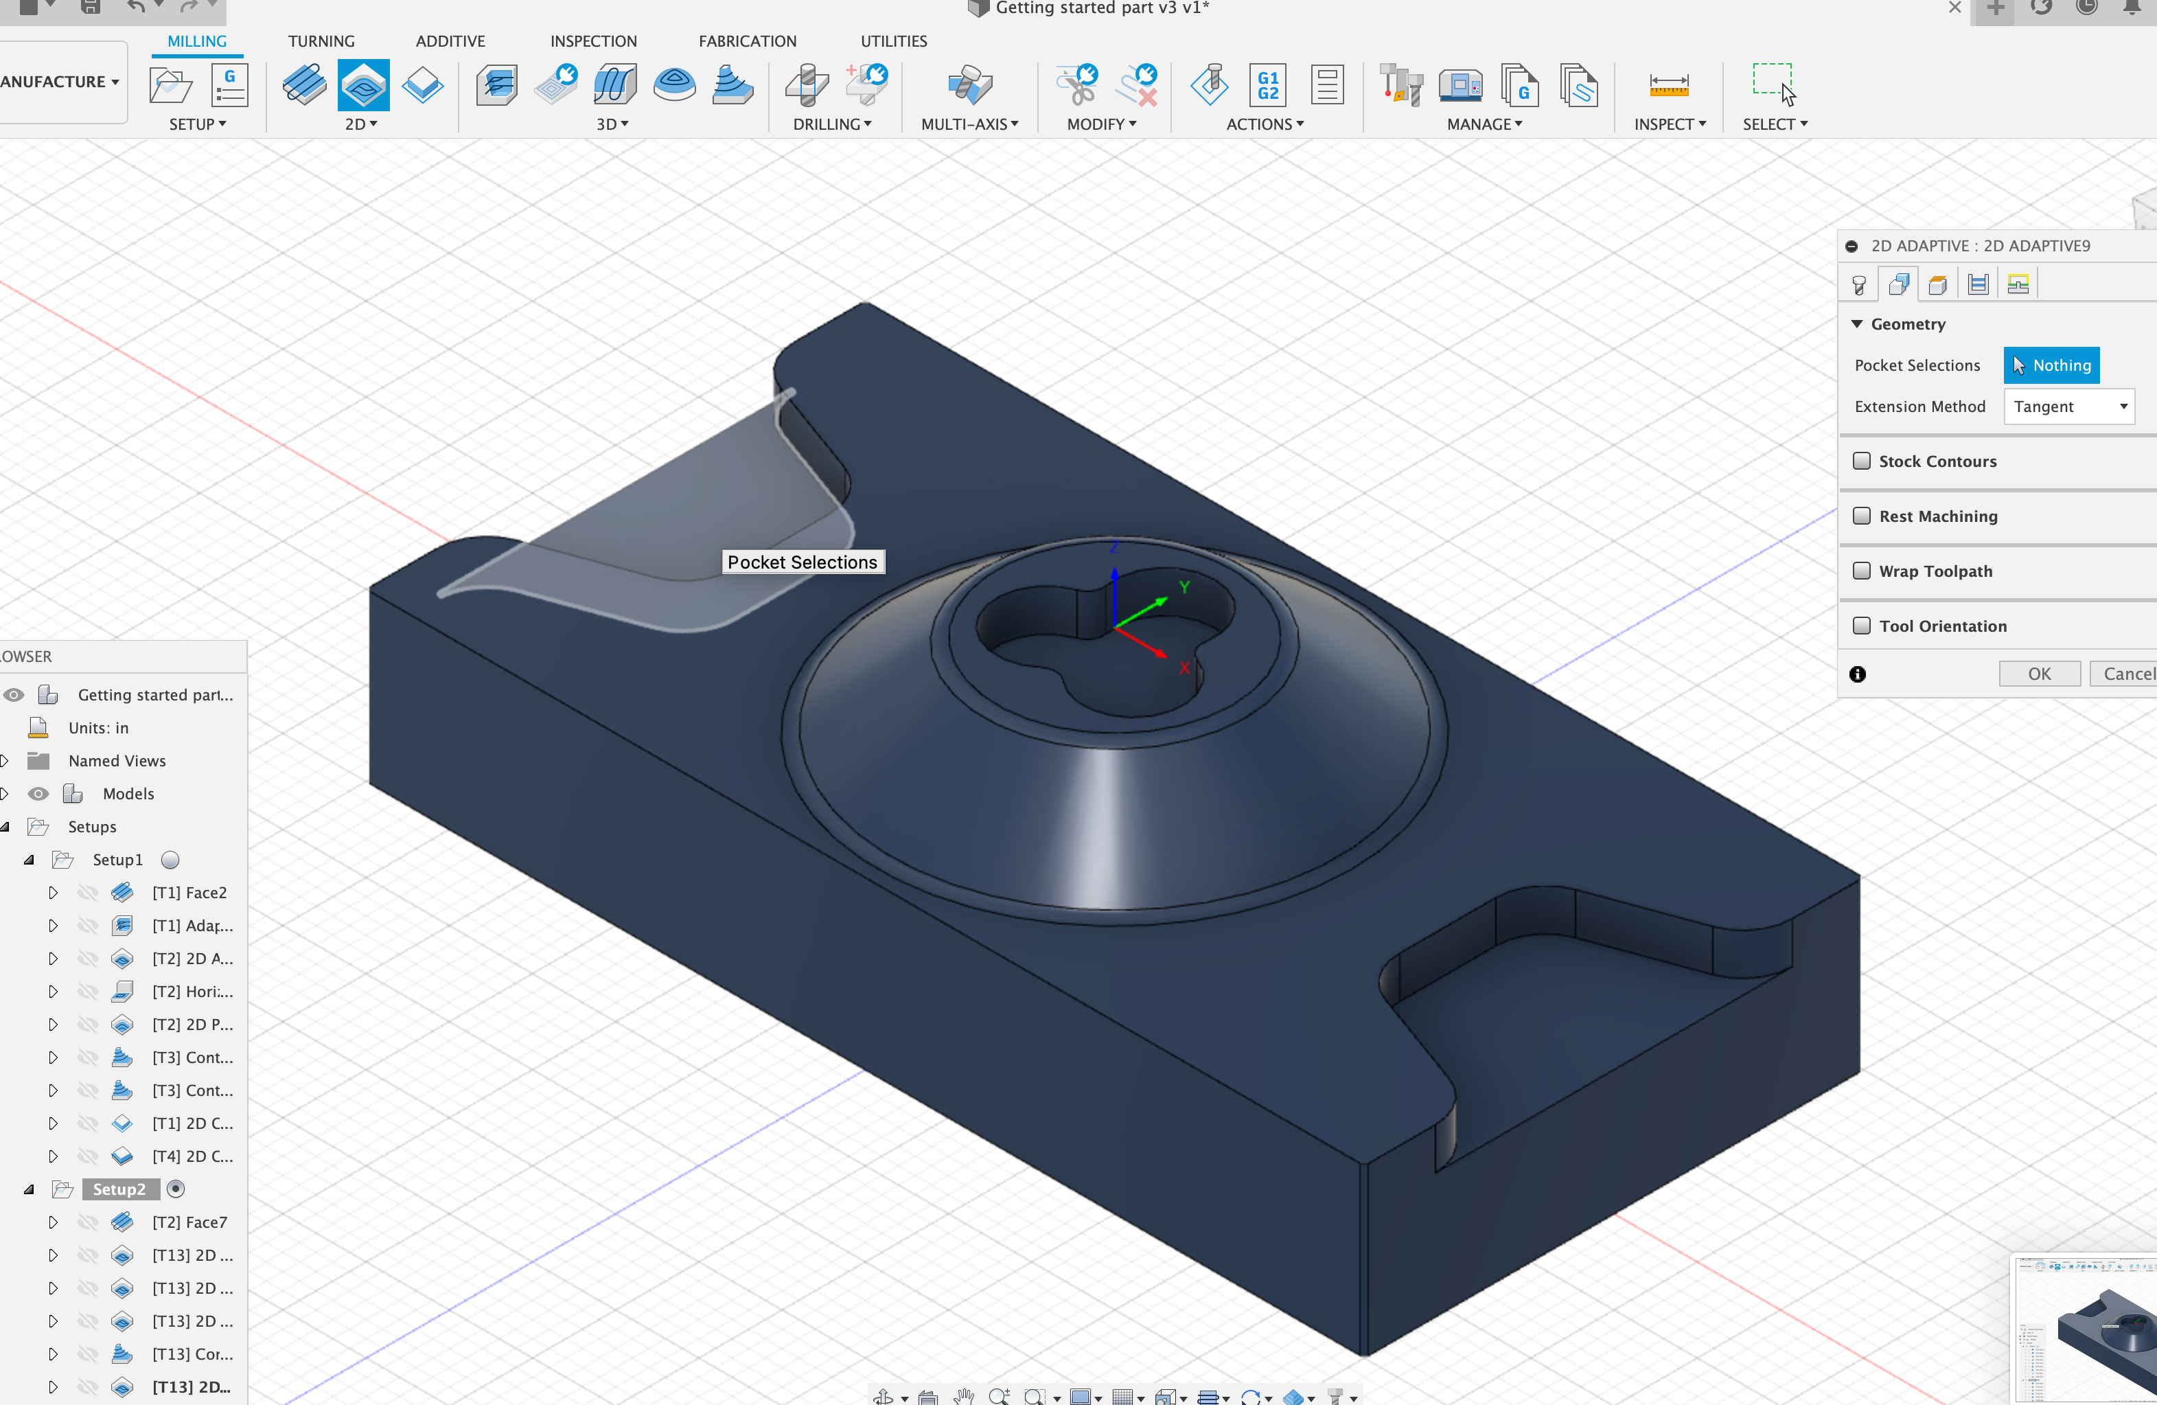
Task: Toggle visibility eye for Models
Action: pos(38,794)
